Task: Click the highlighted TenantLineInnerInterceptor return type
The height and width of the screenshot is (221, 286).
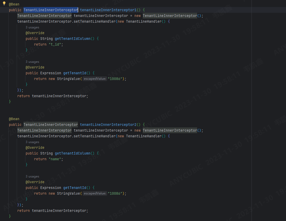Action: coord(50,10)
